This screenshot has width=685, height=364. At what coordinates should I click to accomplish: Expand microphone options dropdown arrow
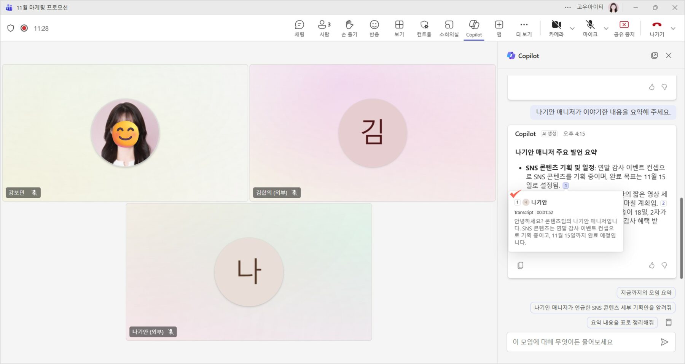tap(606, 29)
